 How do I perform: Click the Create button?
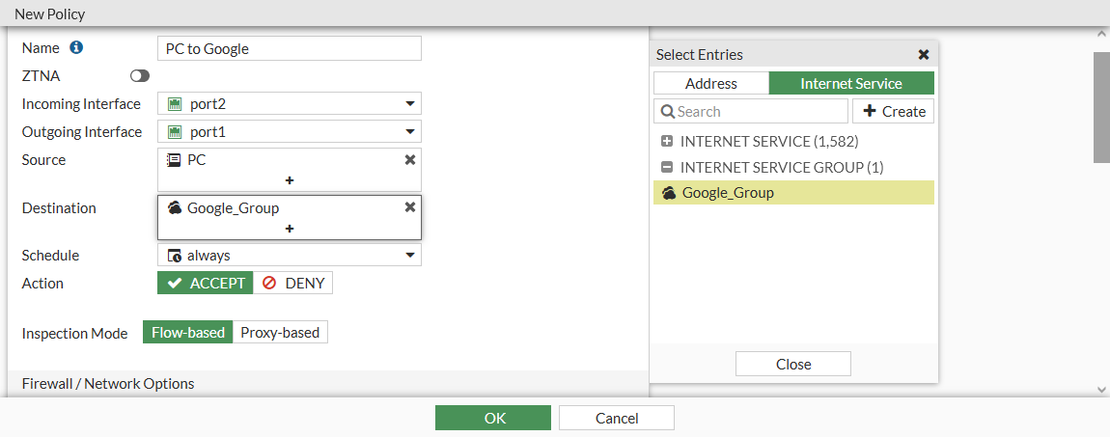(x=893, y=112)
